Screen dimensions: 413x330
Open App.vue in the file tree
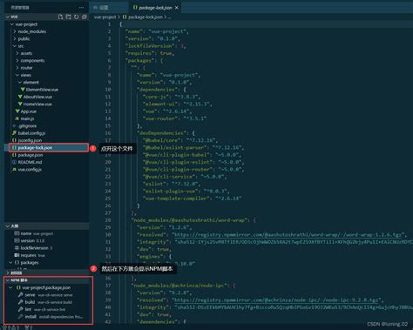(x=29, y=111)
